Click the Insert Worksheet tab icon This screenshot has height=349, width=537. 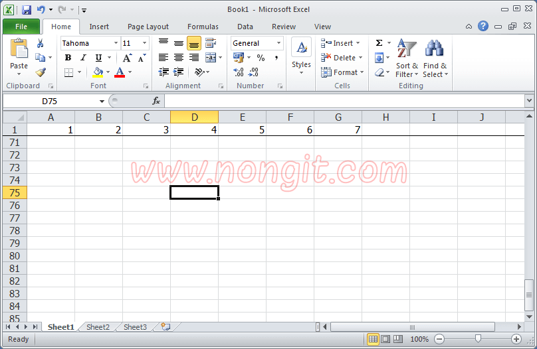[x=165, y=327]
